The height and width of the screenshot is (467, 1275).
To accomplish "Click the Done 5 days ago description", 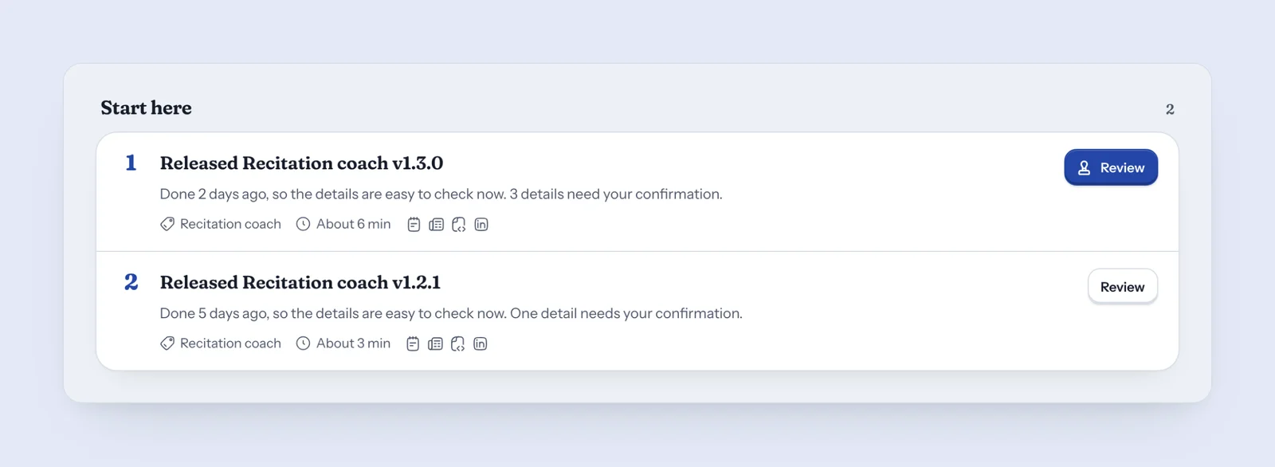I will pos(451,314).
